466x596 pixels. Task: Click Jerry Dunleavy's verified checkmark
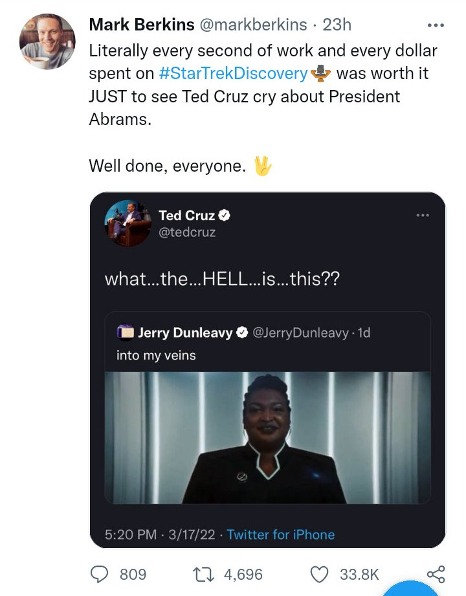coord(241,333)
